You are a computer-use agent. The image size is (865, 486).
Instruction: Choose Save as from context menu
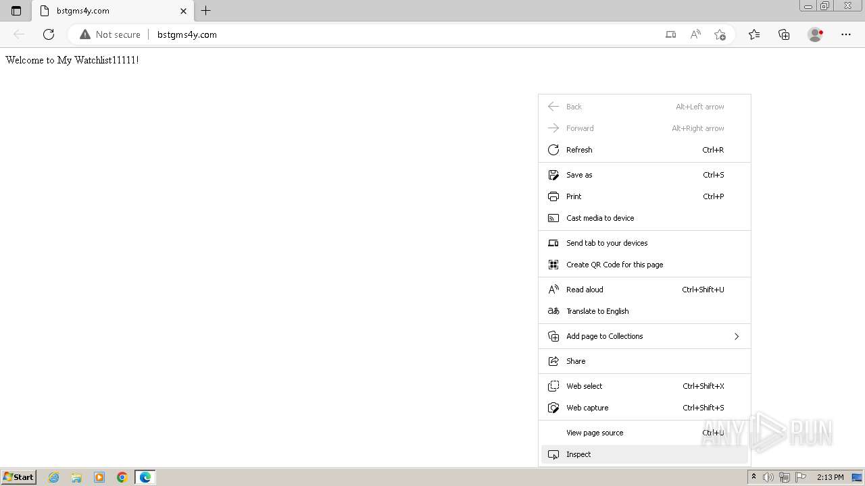645,175
